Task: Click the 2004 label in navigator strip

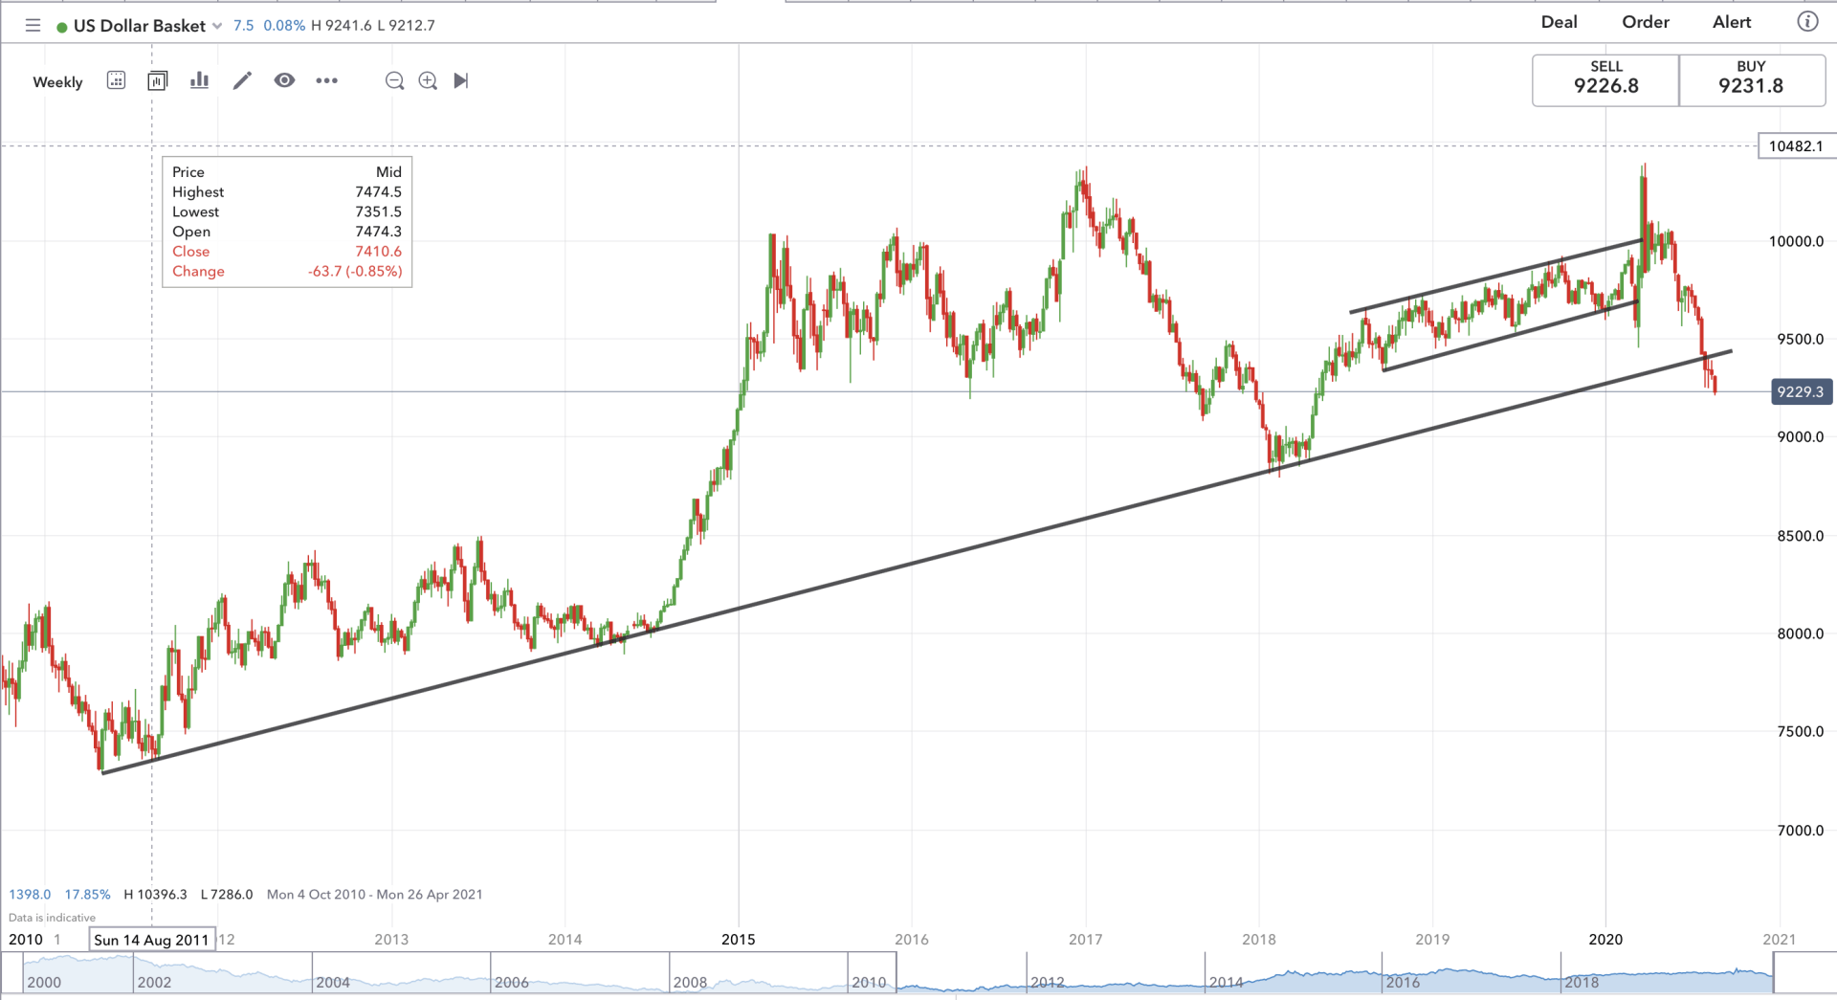Action: point(333,983)
